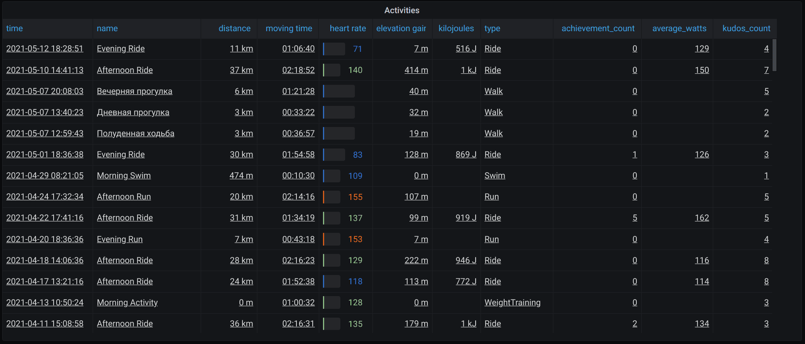Click the WeightTraining type link
805x344 pixels.
pyautogui.click(x=512, y=303)
